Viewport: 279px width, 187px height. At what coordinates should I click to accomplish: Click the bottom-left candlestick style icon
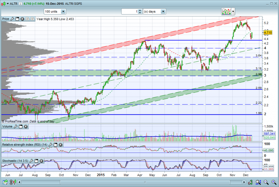coord(15,182)
